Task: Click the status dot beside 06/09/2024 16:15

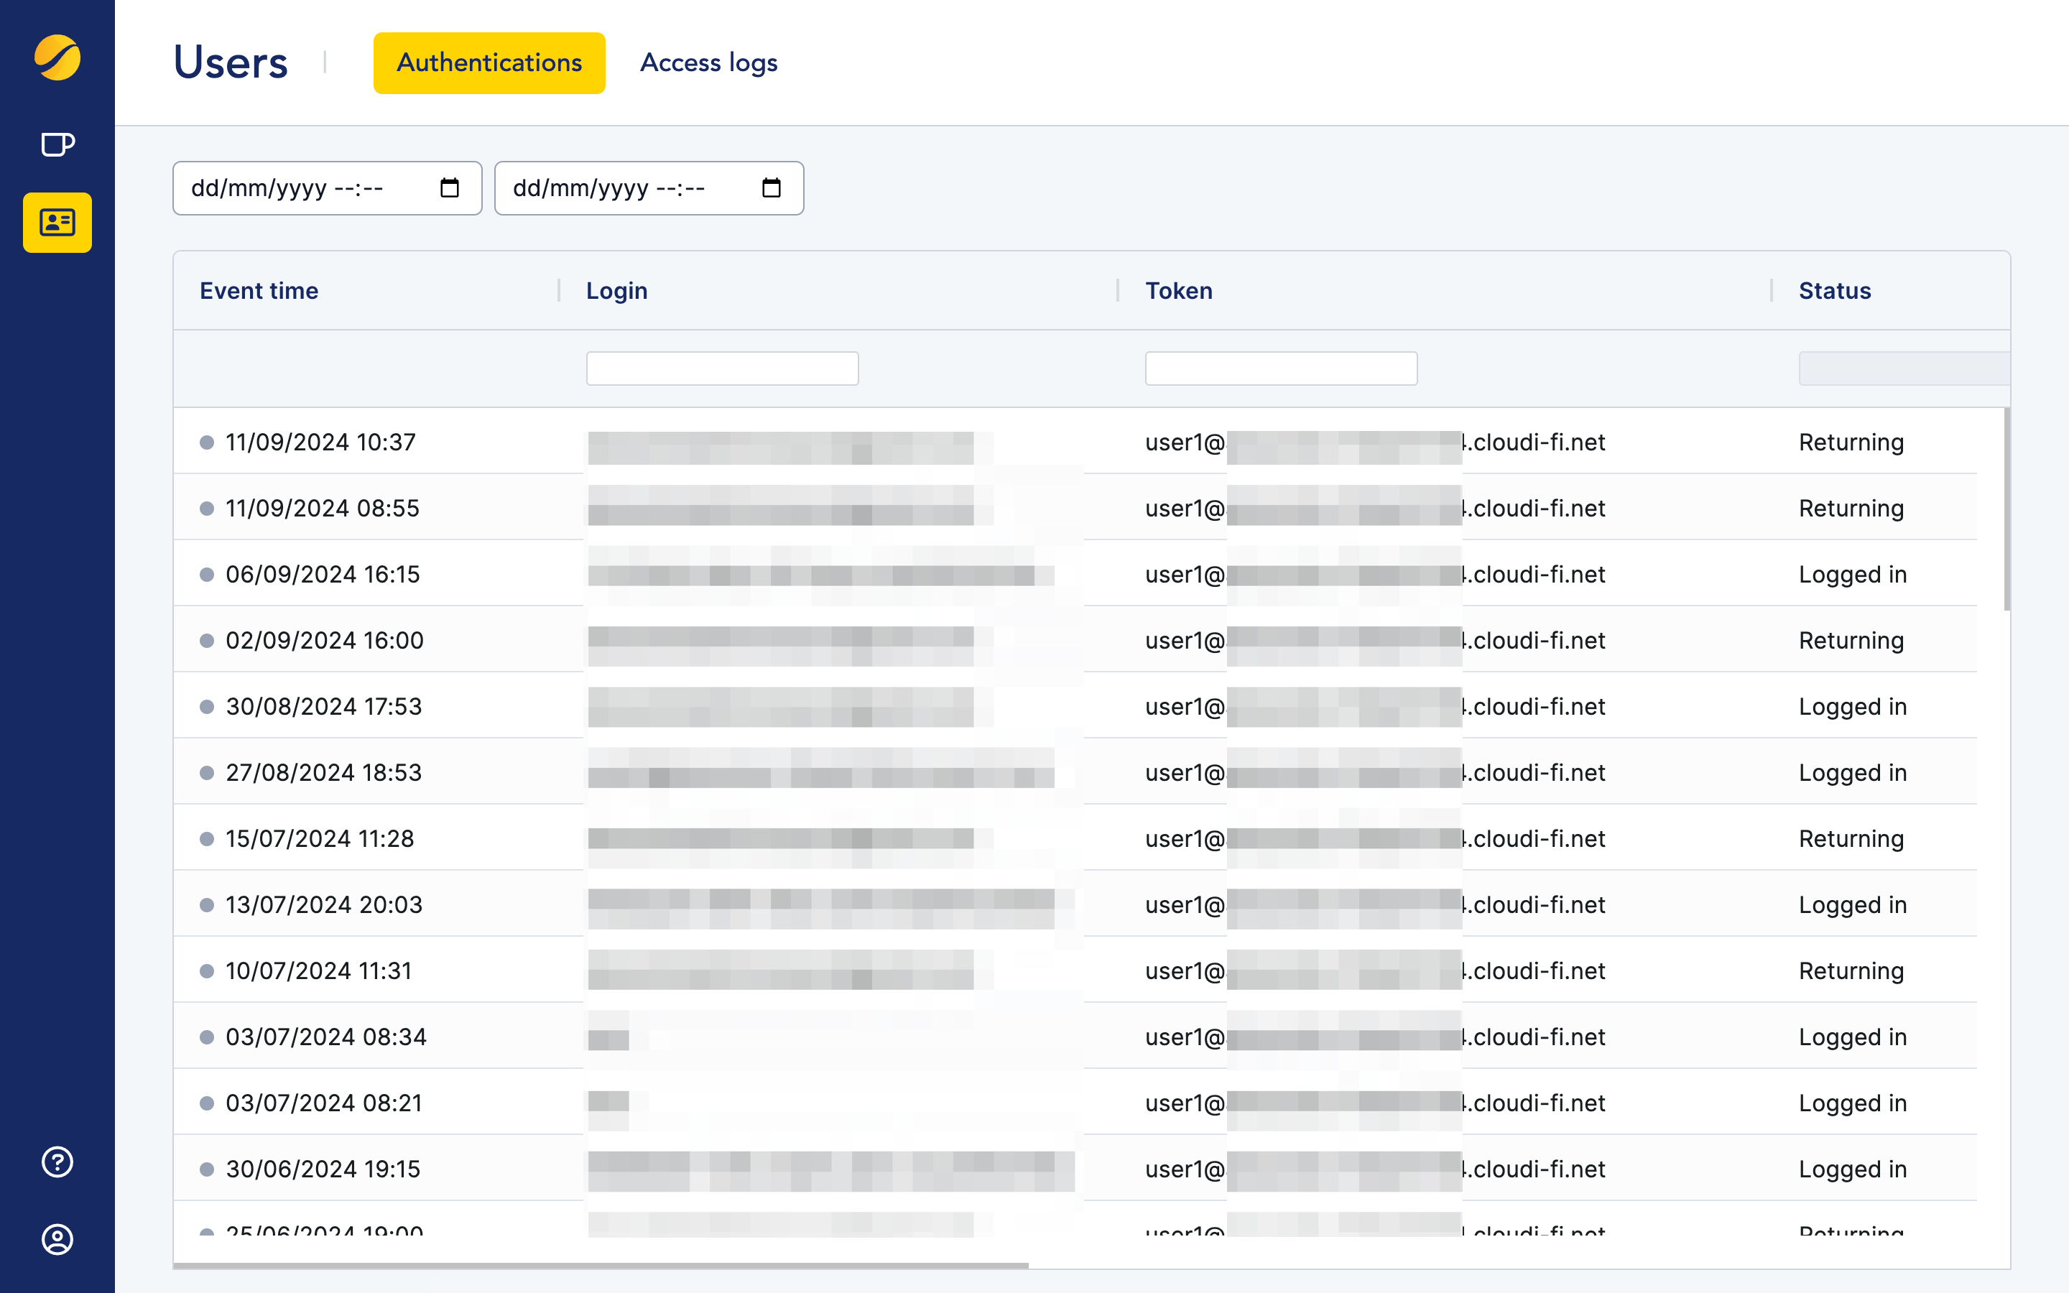Action: pos(205,574)
